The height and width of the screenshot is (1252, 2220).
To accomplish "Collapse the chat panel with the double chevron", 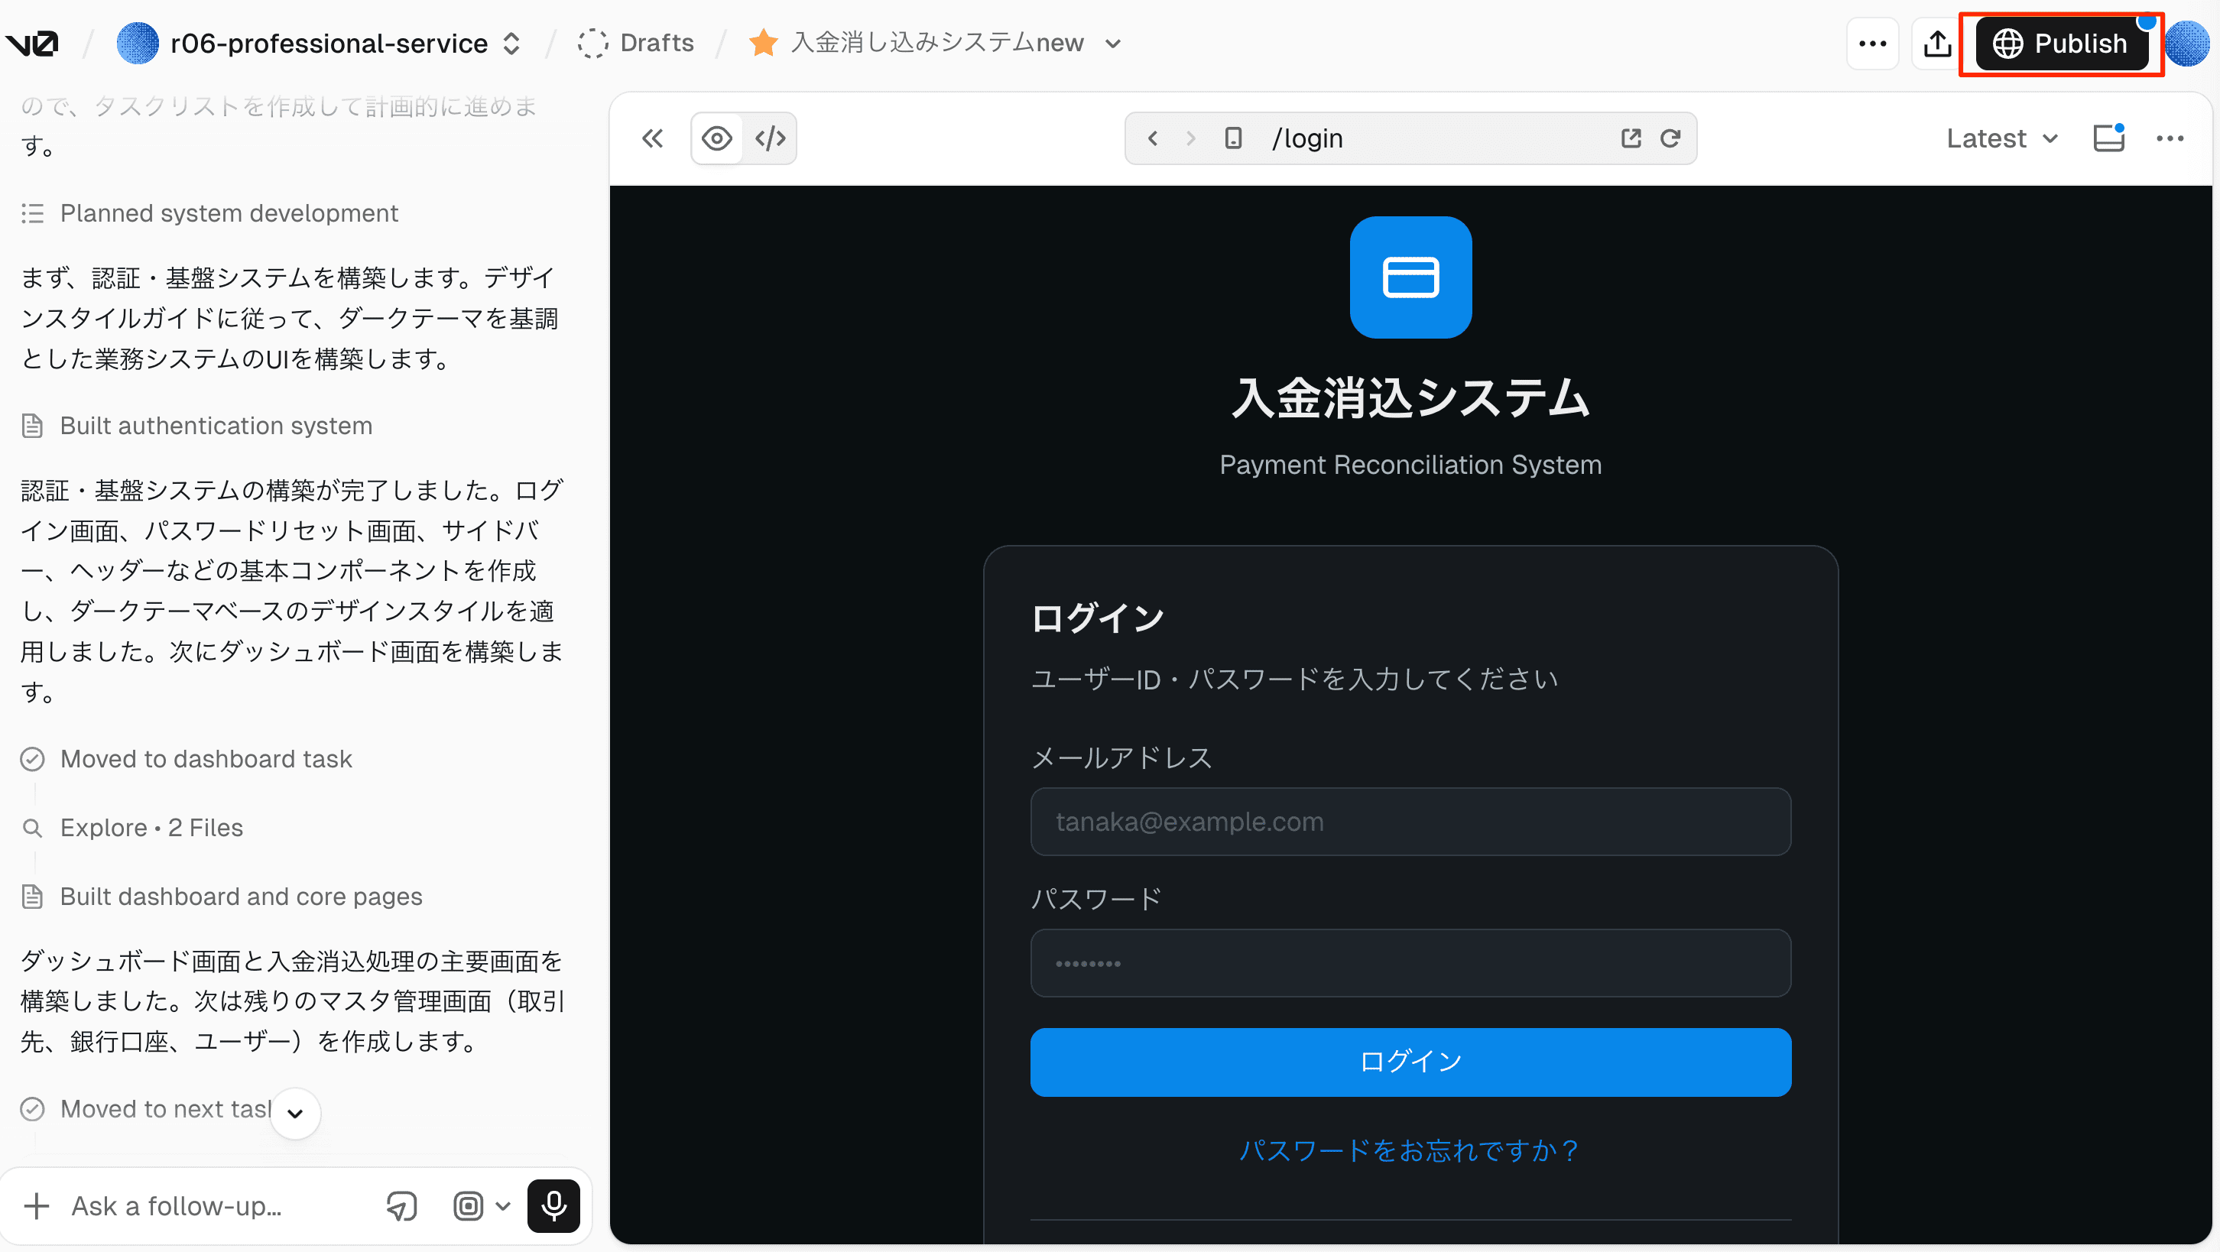I will point(652,138).
